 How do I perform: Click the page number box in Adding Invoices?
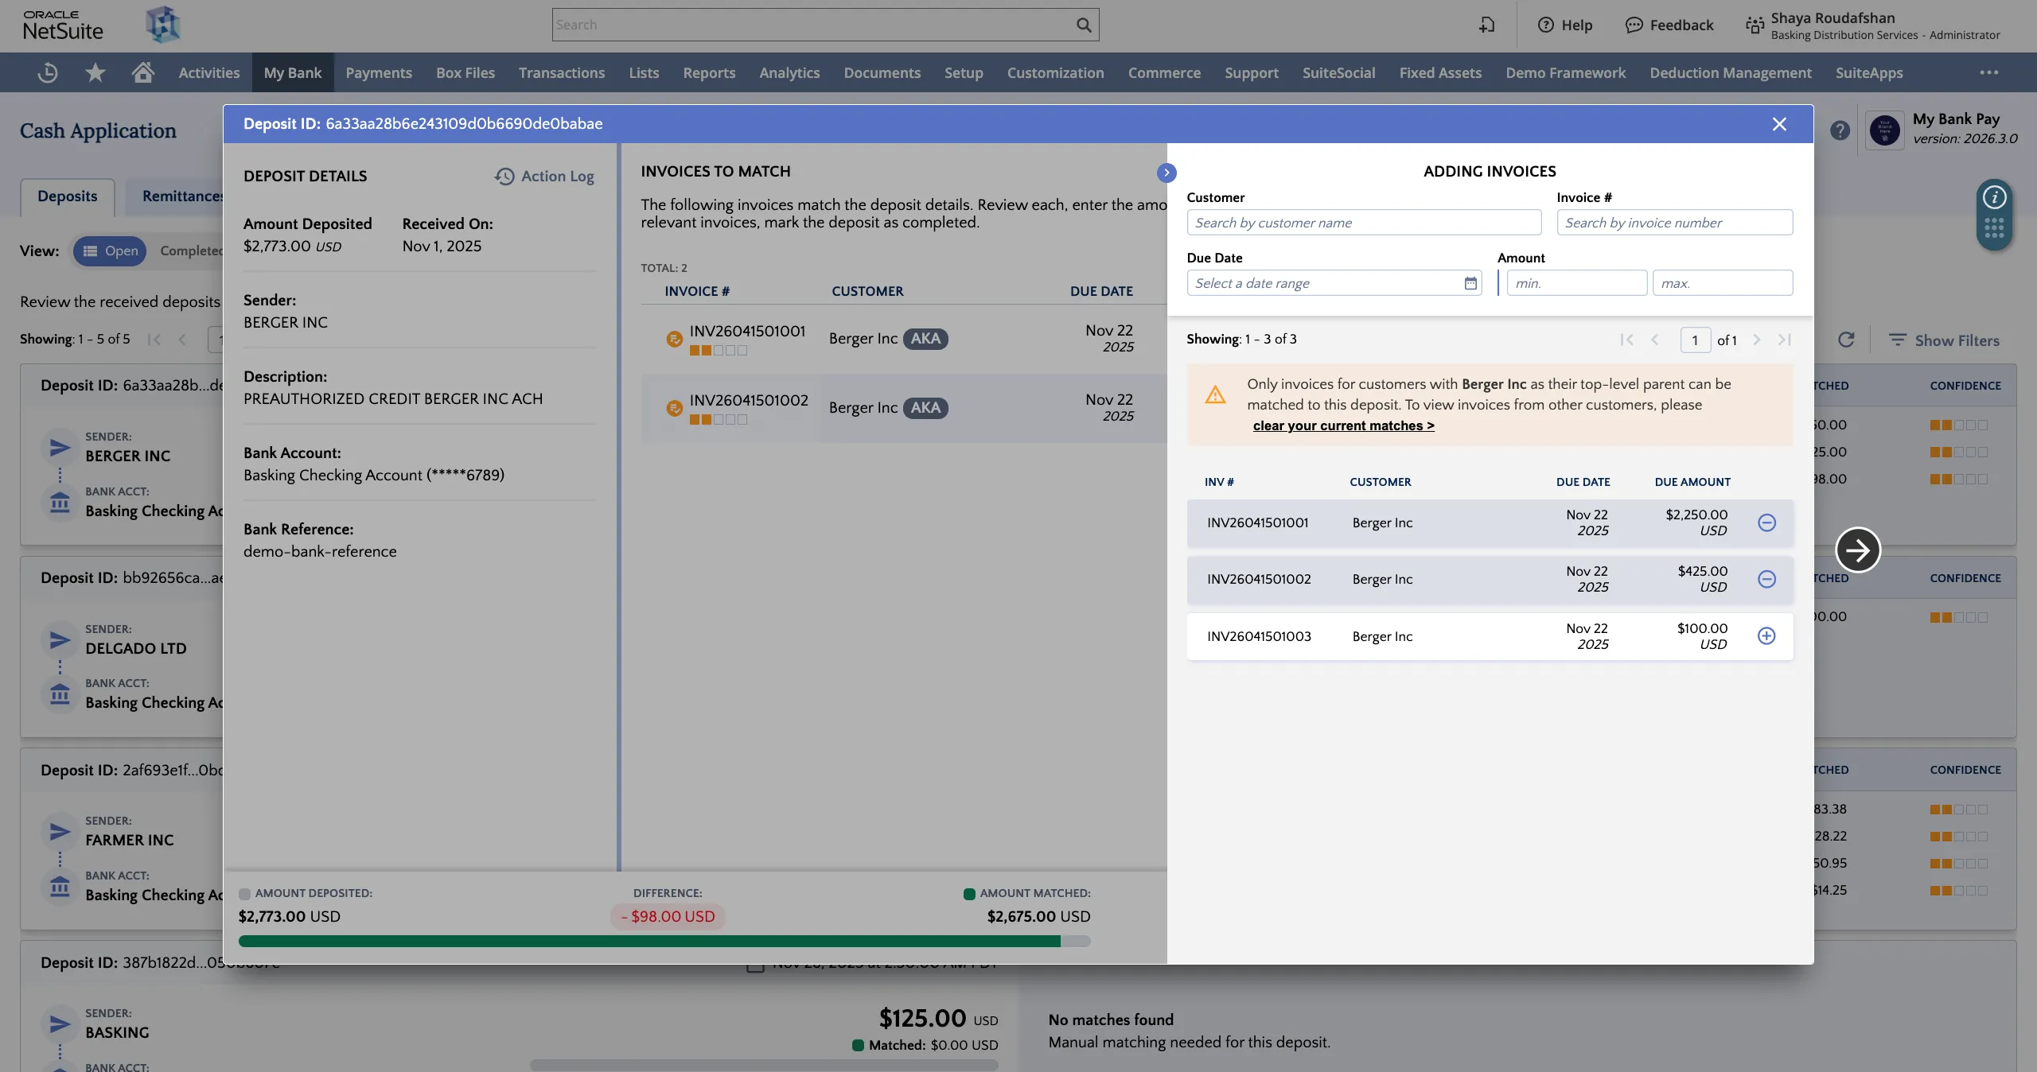pos(1695,340)
